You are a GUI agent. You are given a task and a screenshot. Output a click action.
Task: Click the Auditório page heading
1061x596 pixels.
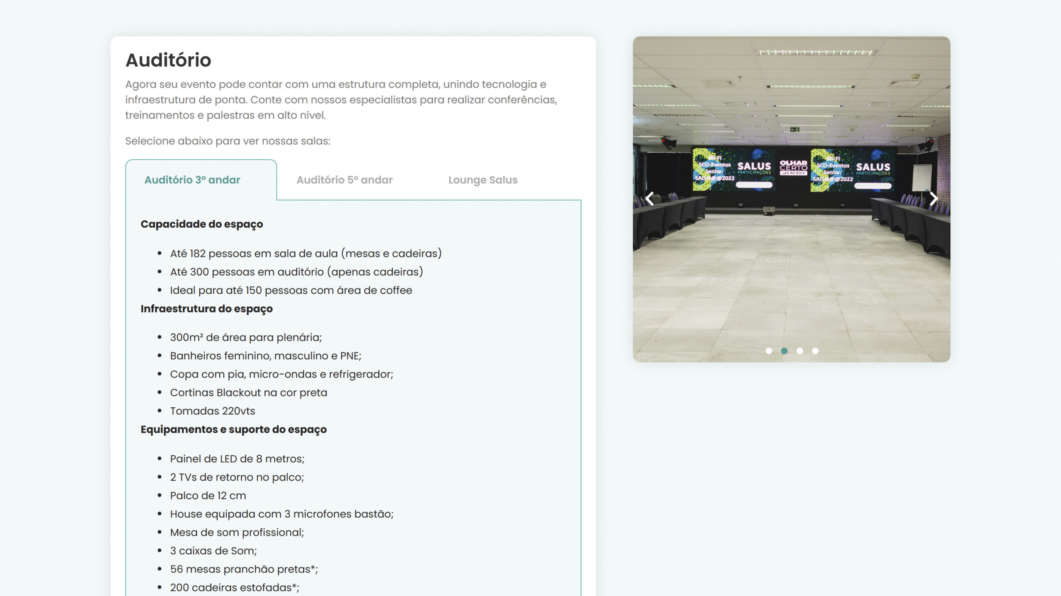tap(168, 60)
